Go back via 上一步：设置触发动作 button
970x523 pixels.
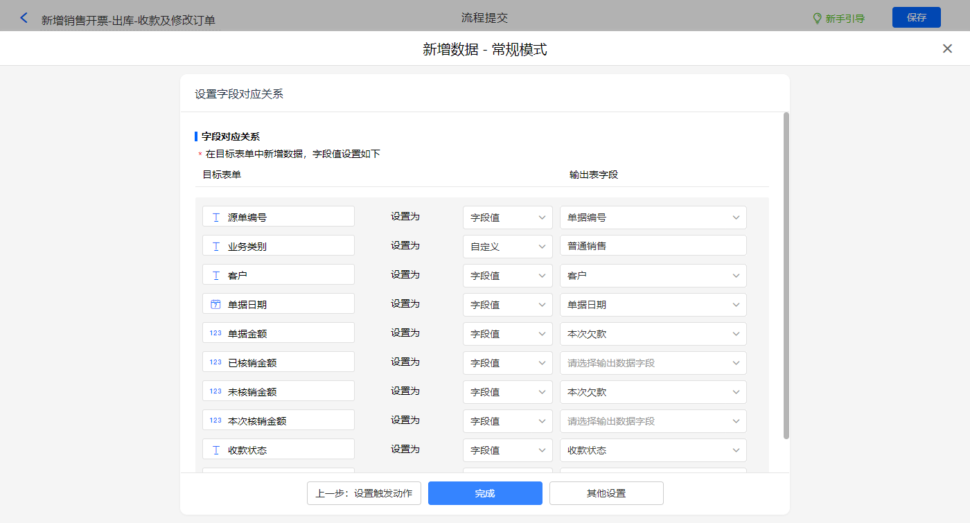(x=364, y=493)
